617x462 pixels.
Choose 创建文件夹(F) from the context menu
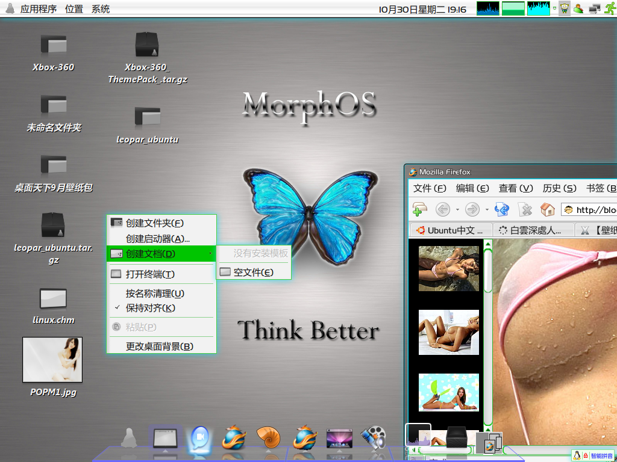[x=161, y=223]
